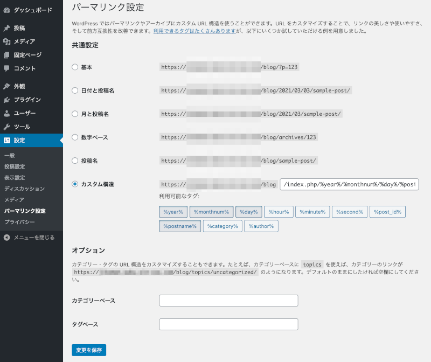431x362 pixels.
Task: Collapse the sidebar with メニューを閉じる
Action: [x=29, y=238]
